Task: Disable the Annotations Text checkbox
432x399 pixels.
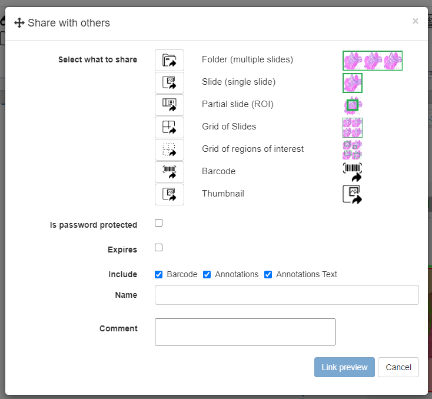Action: pos(268,275)
